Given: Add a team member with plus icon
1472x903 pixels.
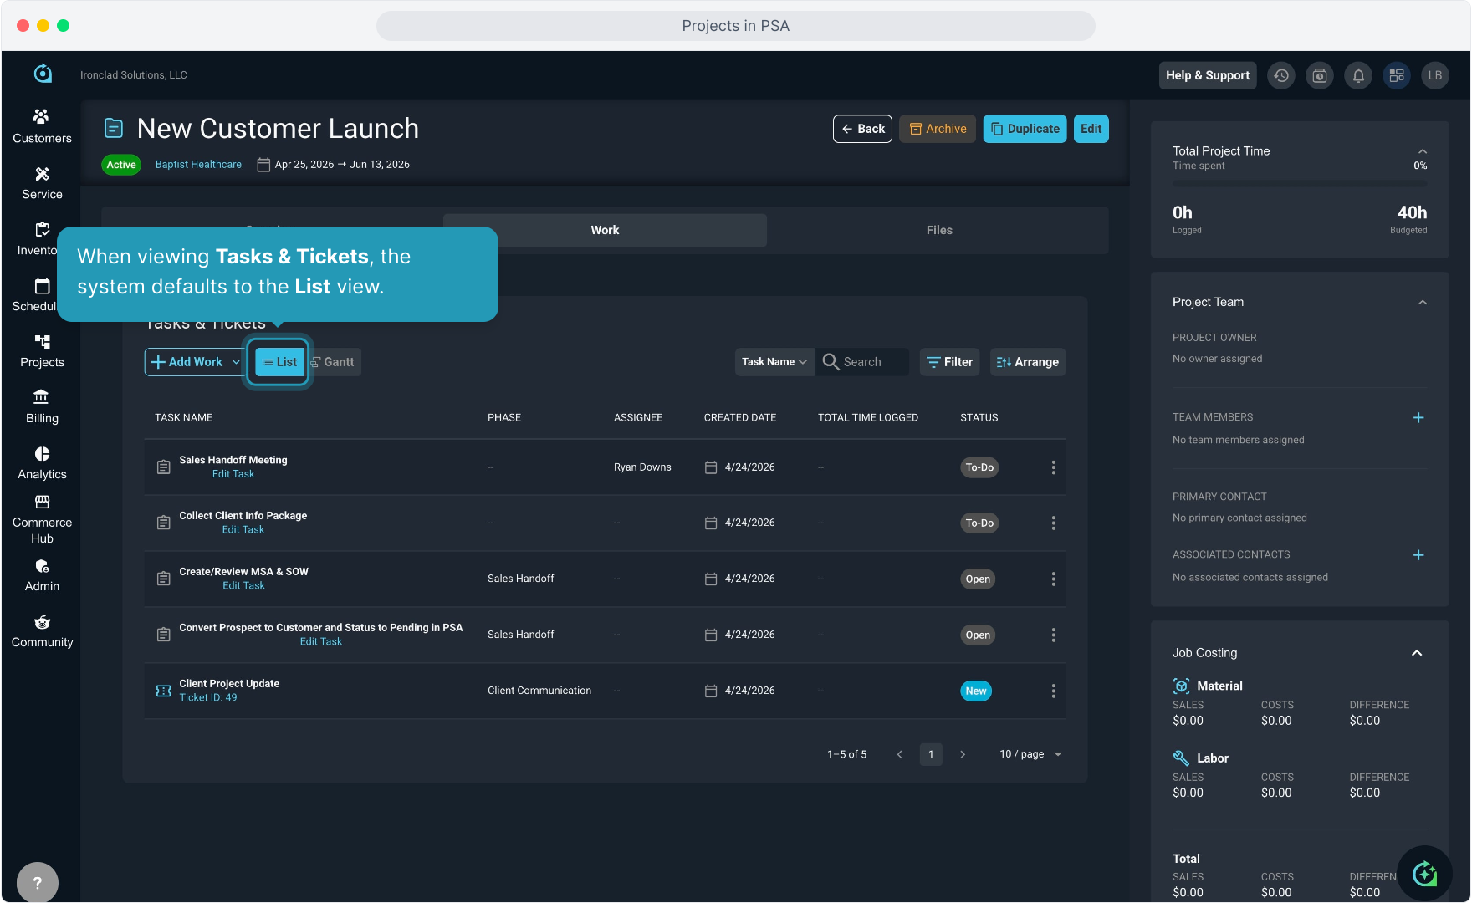Looking at the screenshot, I should pos(1418,418).
